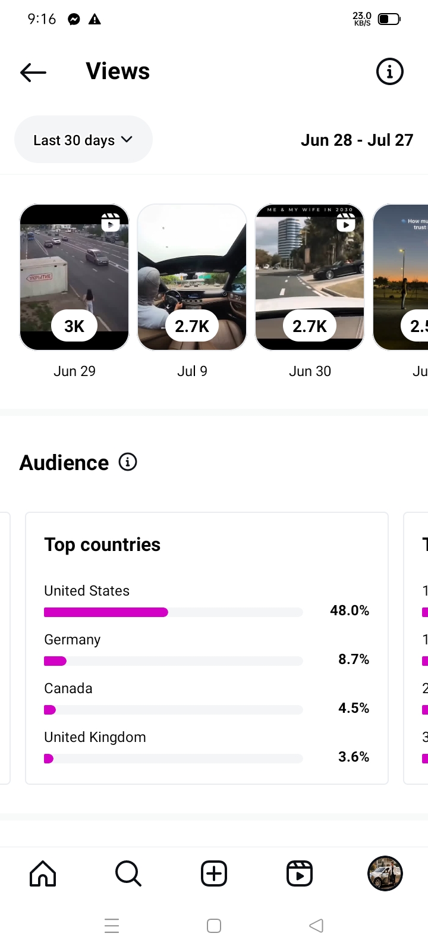Tap the back arrow icon
The width and height of the screenshot is (428, 952).
click(33, 73)
